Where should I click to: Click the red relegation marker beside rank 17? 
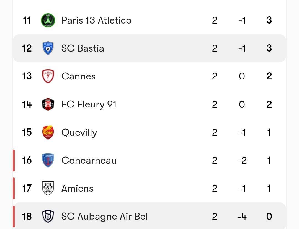tap(14, 188)
